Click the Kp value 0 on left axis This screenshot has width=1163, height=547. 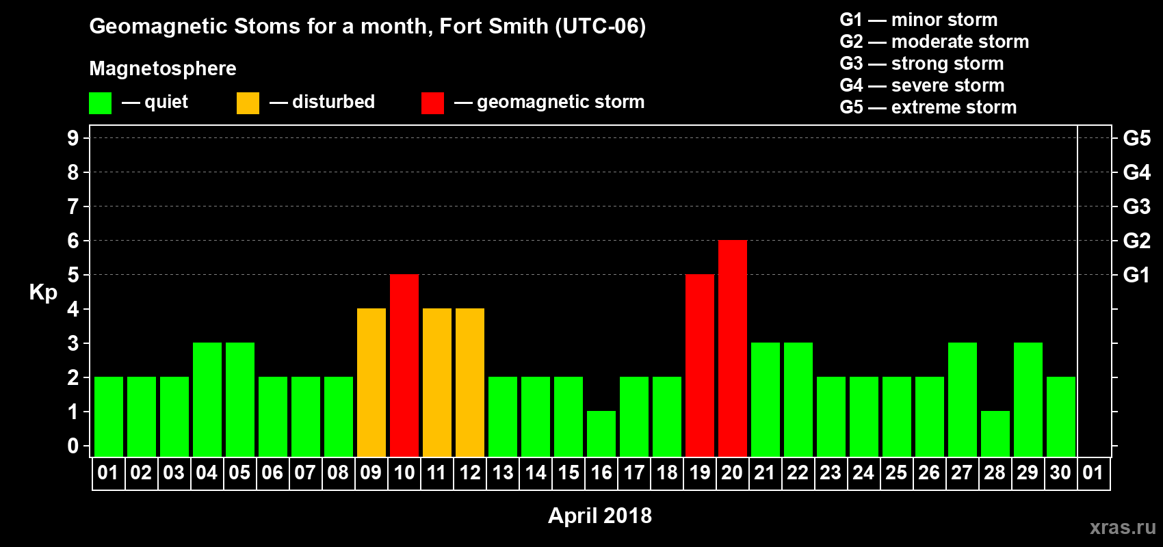tap(73, 446)
